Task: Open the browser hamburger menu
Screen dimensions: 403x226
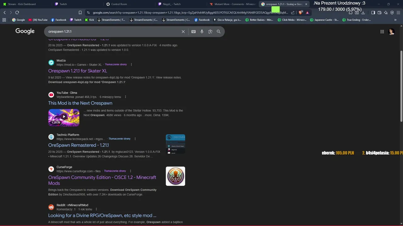Action: [398, 13]
